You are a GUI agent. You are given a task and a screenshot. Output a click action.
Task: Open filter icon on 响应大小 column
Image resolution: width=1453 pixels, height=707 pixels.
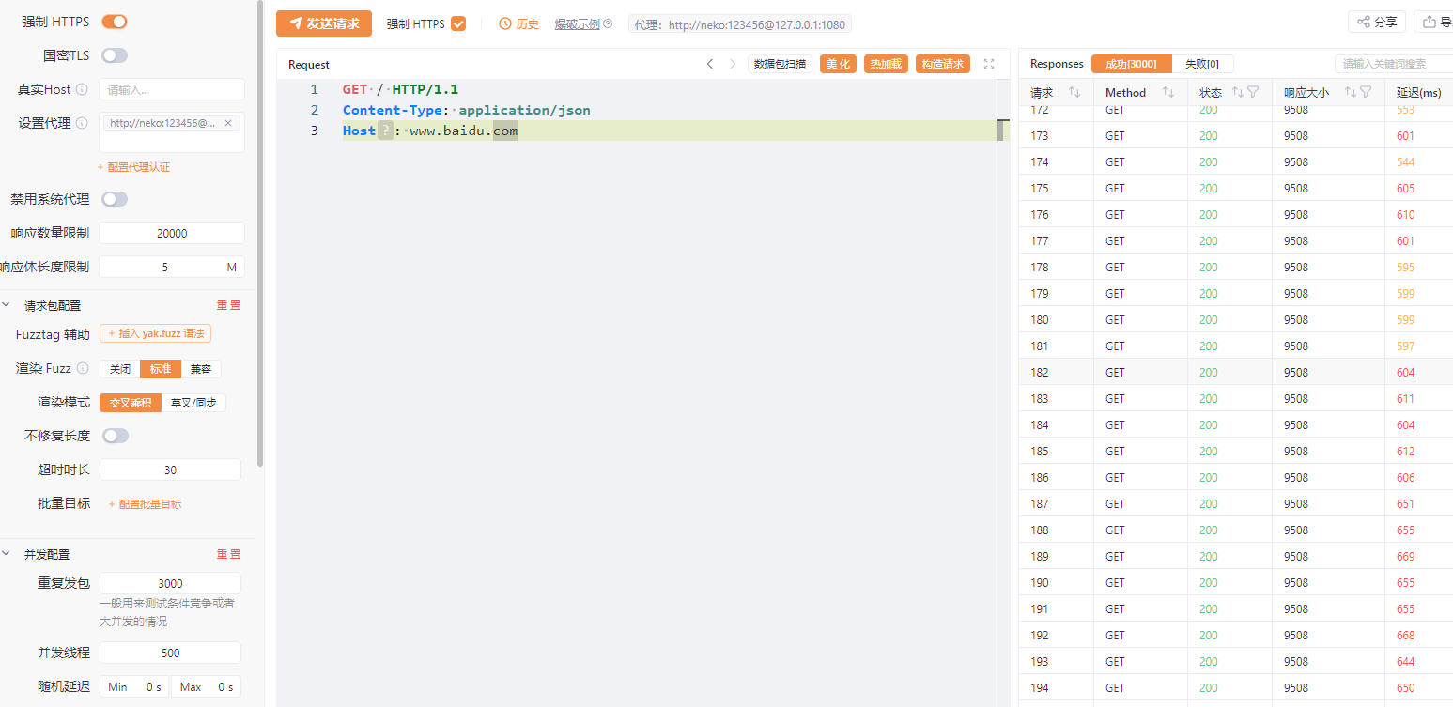click(x=1366, y=92)
